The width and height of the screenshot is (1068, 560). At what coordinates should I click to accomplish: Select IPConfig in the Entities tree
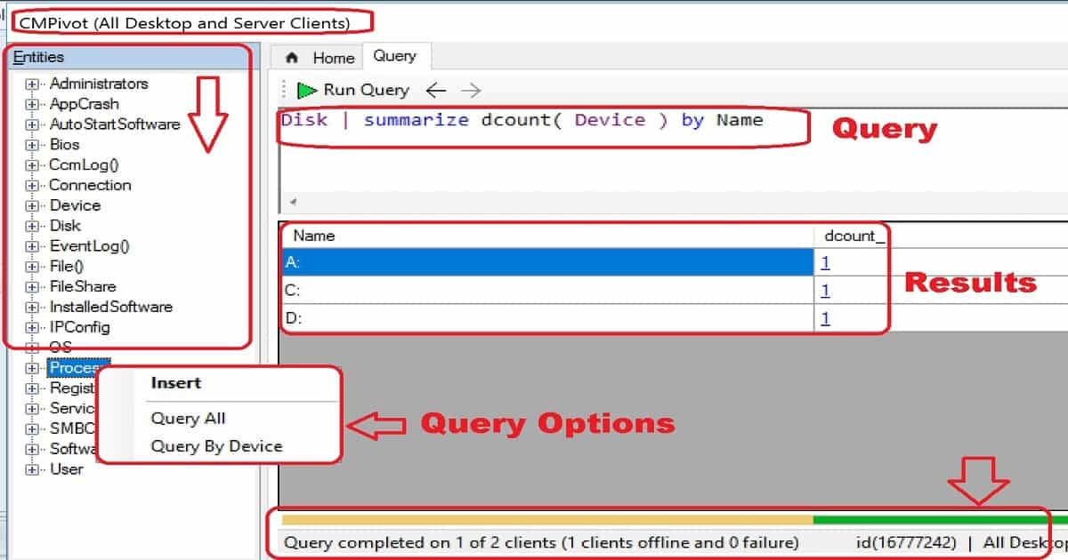(79, 327)
